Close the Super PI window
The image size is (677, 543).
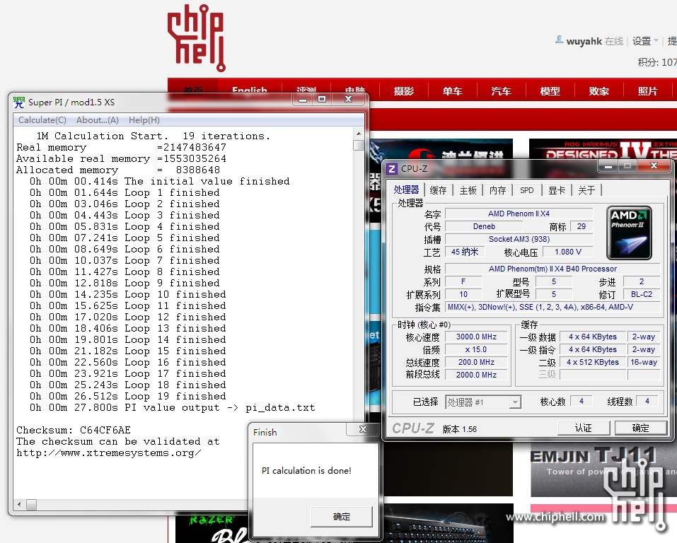point(349,99)
